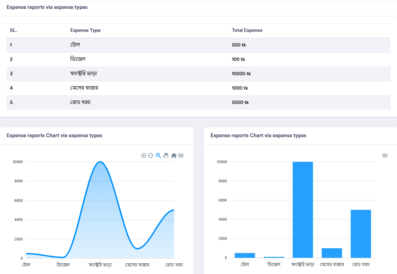Click the SL. column header
This screenshot has height=274, width=397.
13,30
